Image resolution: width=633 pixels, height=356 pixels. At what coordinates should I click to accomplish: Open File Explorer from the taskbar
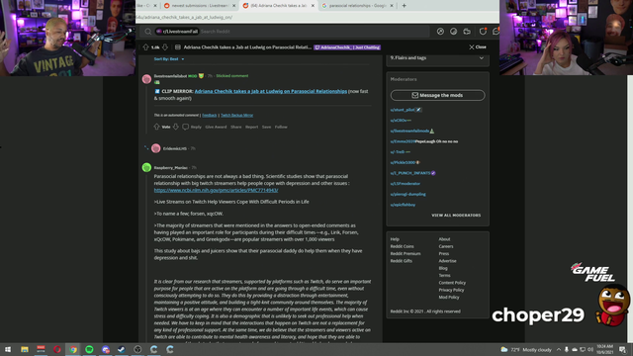click(x=25, y=349)
